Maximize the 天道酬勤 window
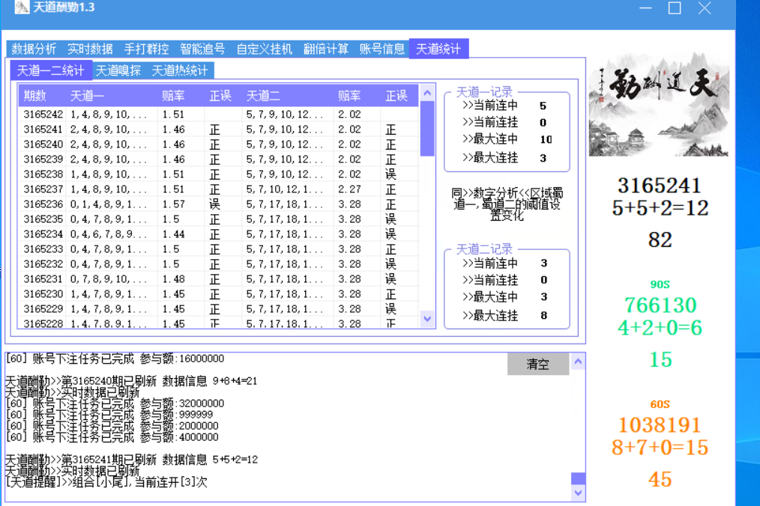This screenshot has width=760, height=506. tap(675, 8)
